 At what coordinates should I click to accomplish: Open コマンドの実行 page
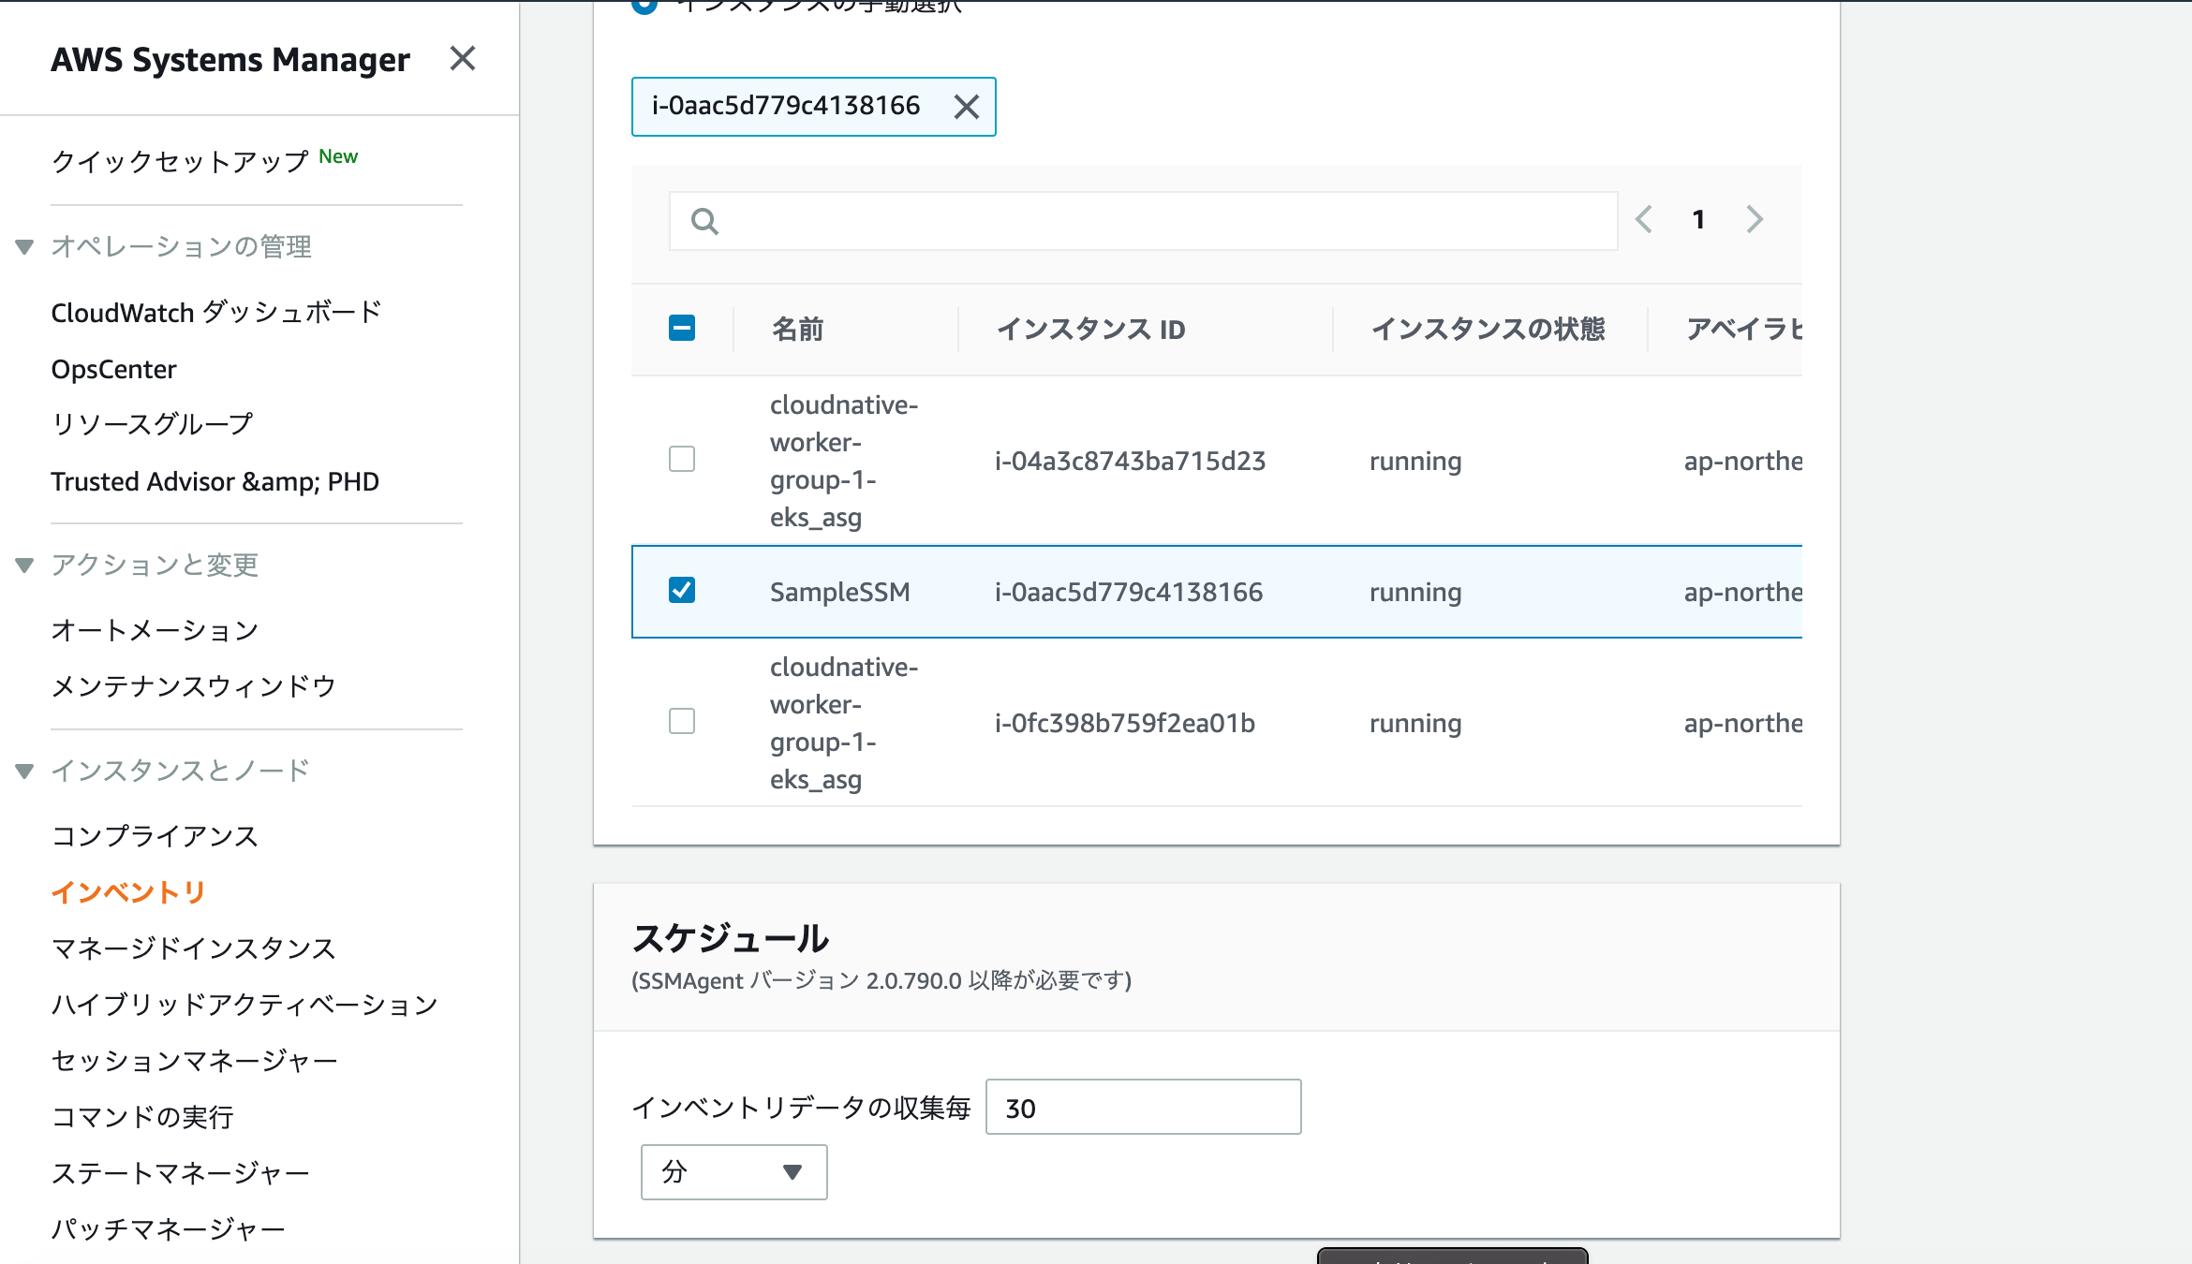[x=142, y=1117]
